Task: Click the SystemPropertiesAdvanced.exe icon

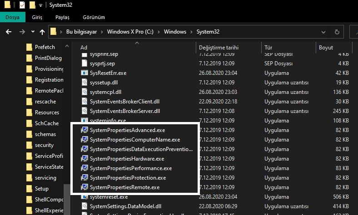Action: [x=85, y=130]
